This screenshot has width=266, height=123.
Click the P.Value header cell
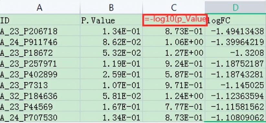coord(111,20)
